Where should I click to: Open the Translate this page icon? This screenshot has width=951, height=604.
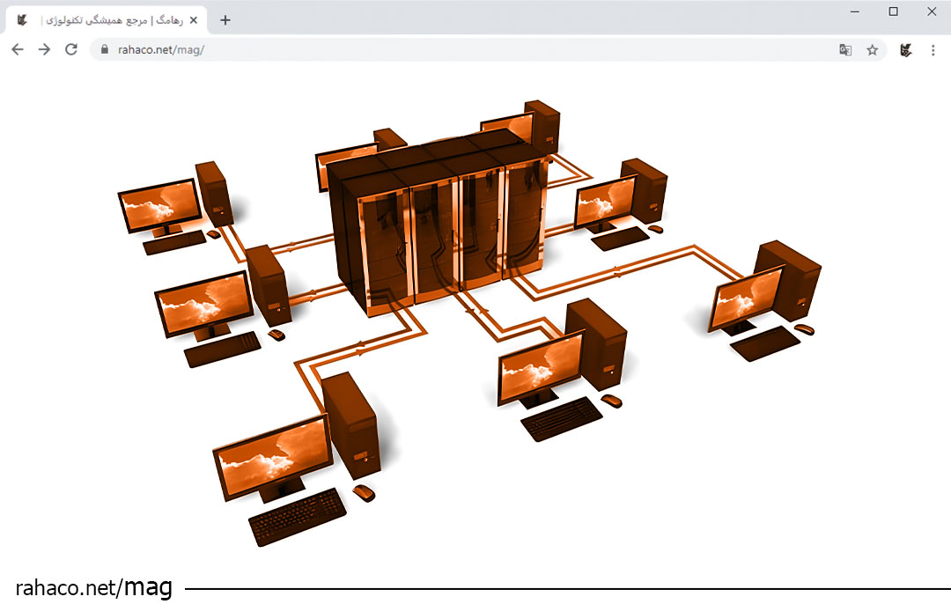click(x=845, y=50)
